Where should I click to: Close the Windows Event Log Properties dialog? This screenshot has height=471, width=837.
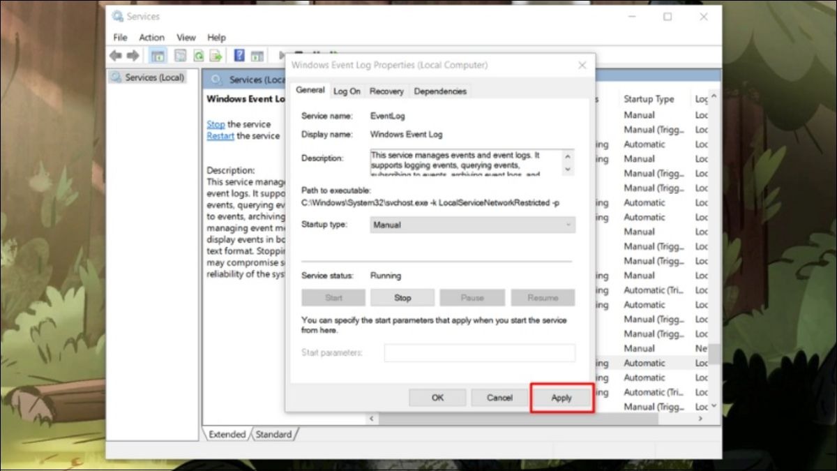coord(582,65)
